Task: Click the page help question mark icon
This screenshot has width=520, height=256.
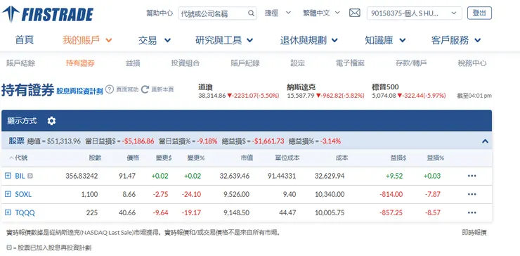Action: 110,89
